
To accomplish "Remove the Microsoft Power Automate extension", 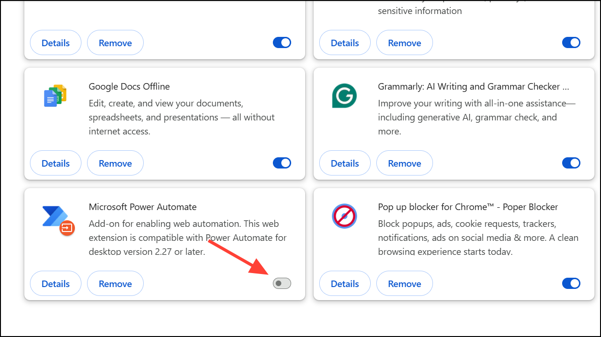I will [115, 283].
